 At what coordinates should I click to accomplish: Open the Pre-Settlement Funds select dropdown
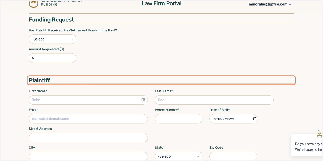[52, 39]
